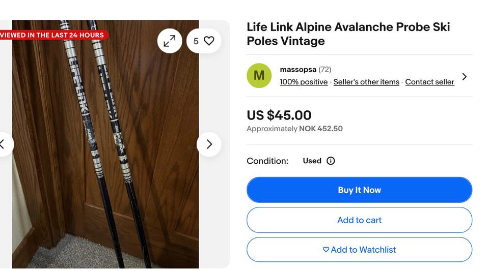Click the US $45.00 price

click(279, 115)
